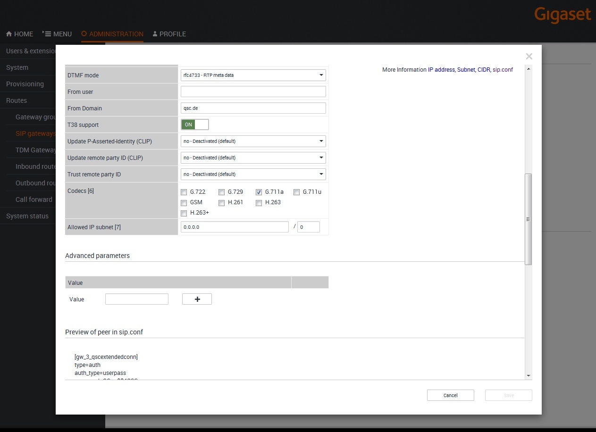Image resolution: width=596 pixels, height=432 pixels.
Task: Click the Allowed IP subnet address field
Action: 235,227
